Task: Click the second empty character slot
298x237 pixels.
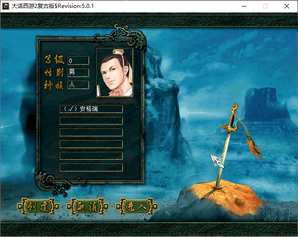Action: (91, 120)
